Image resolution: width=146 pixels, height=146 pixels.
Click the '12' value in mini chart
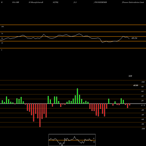pos(94,142)
